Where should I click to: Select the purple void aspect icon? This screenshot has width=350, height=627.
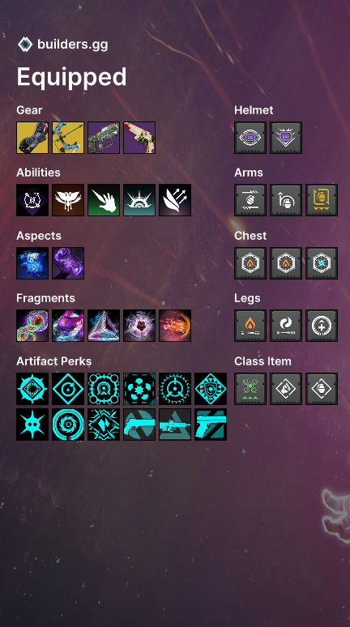[68, 263]
